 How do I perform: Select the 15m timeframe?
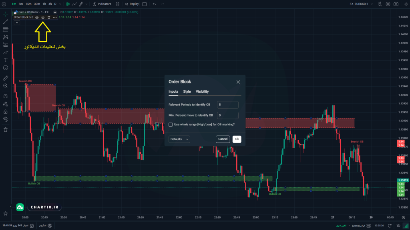click(28, 4)
